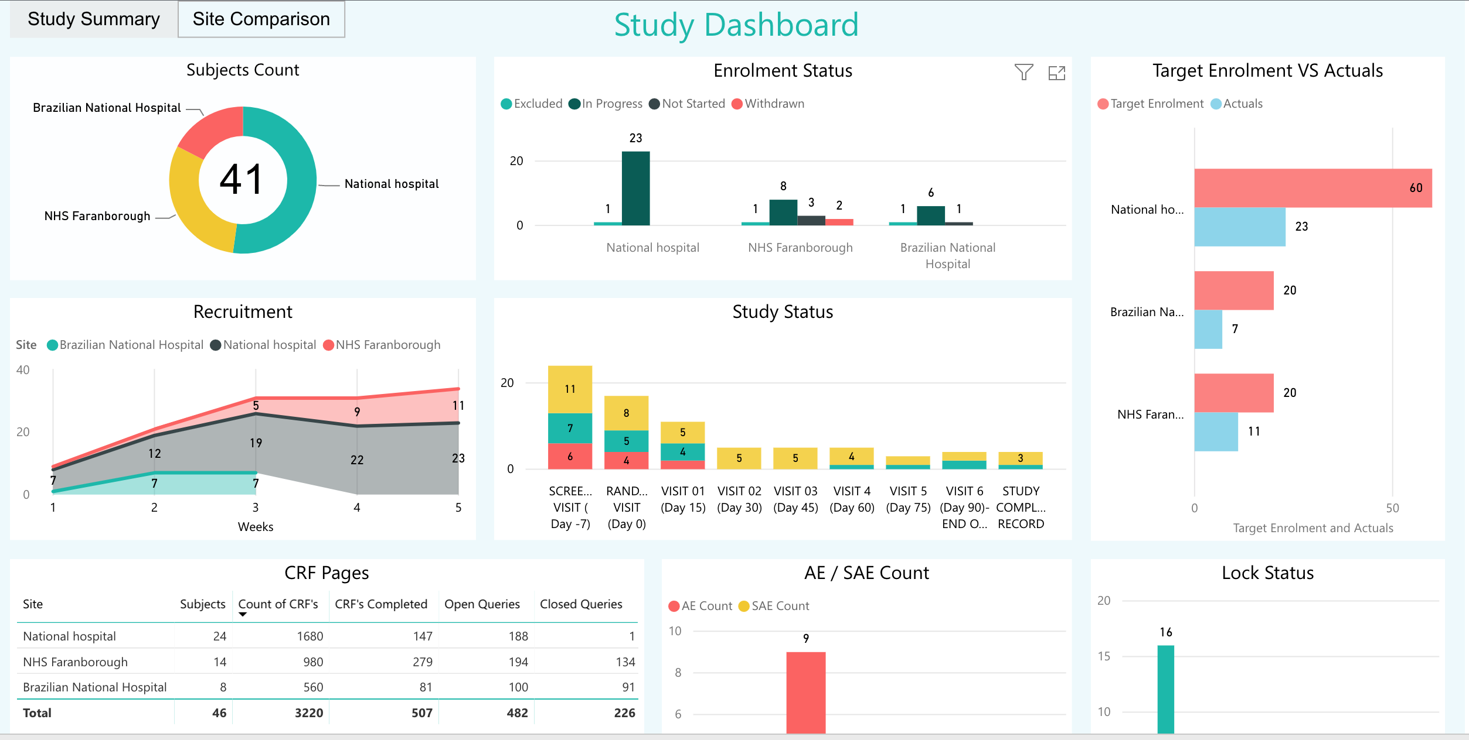Select Brazilian National Hospital in Recruitment legend
This screenshot has width=1469, height=740.
[x=125, y=345]
